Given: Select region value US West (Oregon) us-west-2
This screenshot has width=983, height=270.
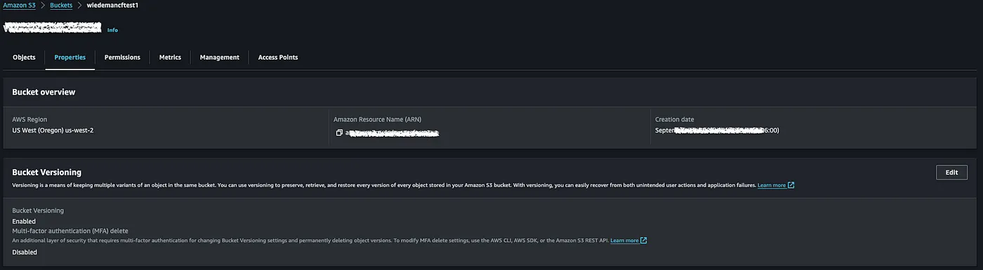Looking at the screenshot, I should 53,130.
